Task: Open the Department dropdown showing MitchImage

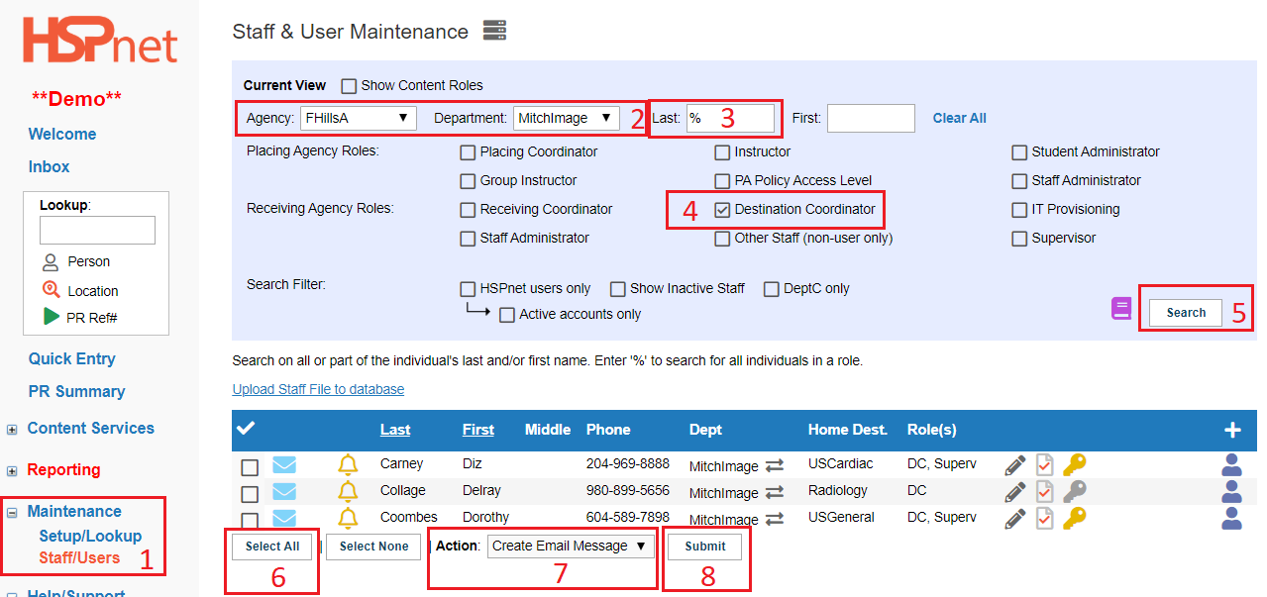Action: (x=567, y=118)
